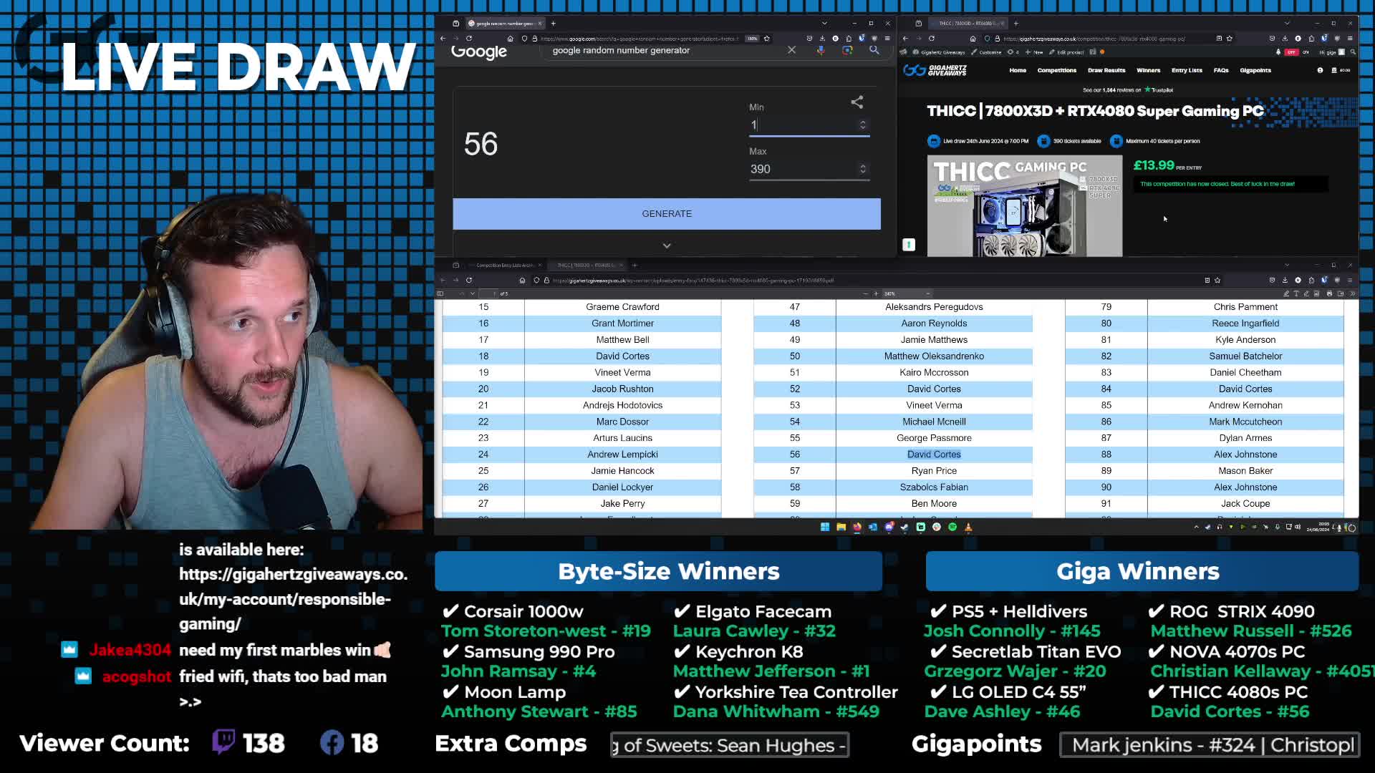Open the FAQs menu item
The image size is (1375, 773).
(1221, 70)
